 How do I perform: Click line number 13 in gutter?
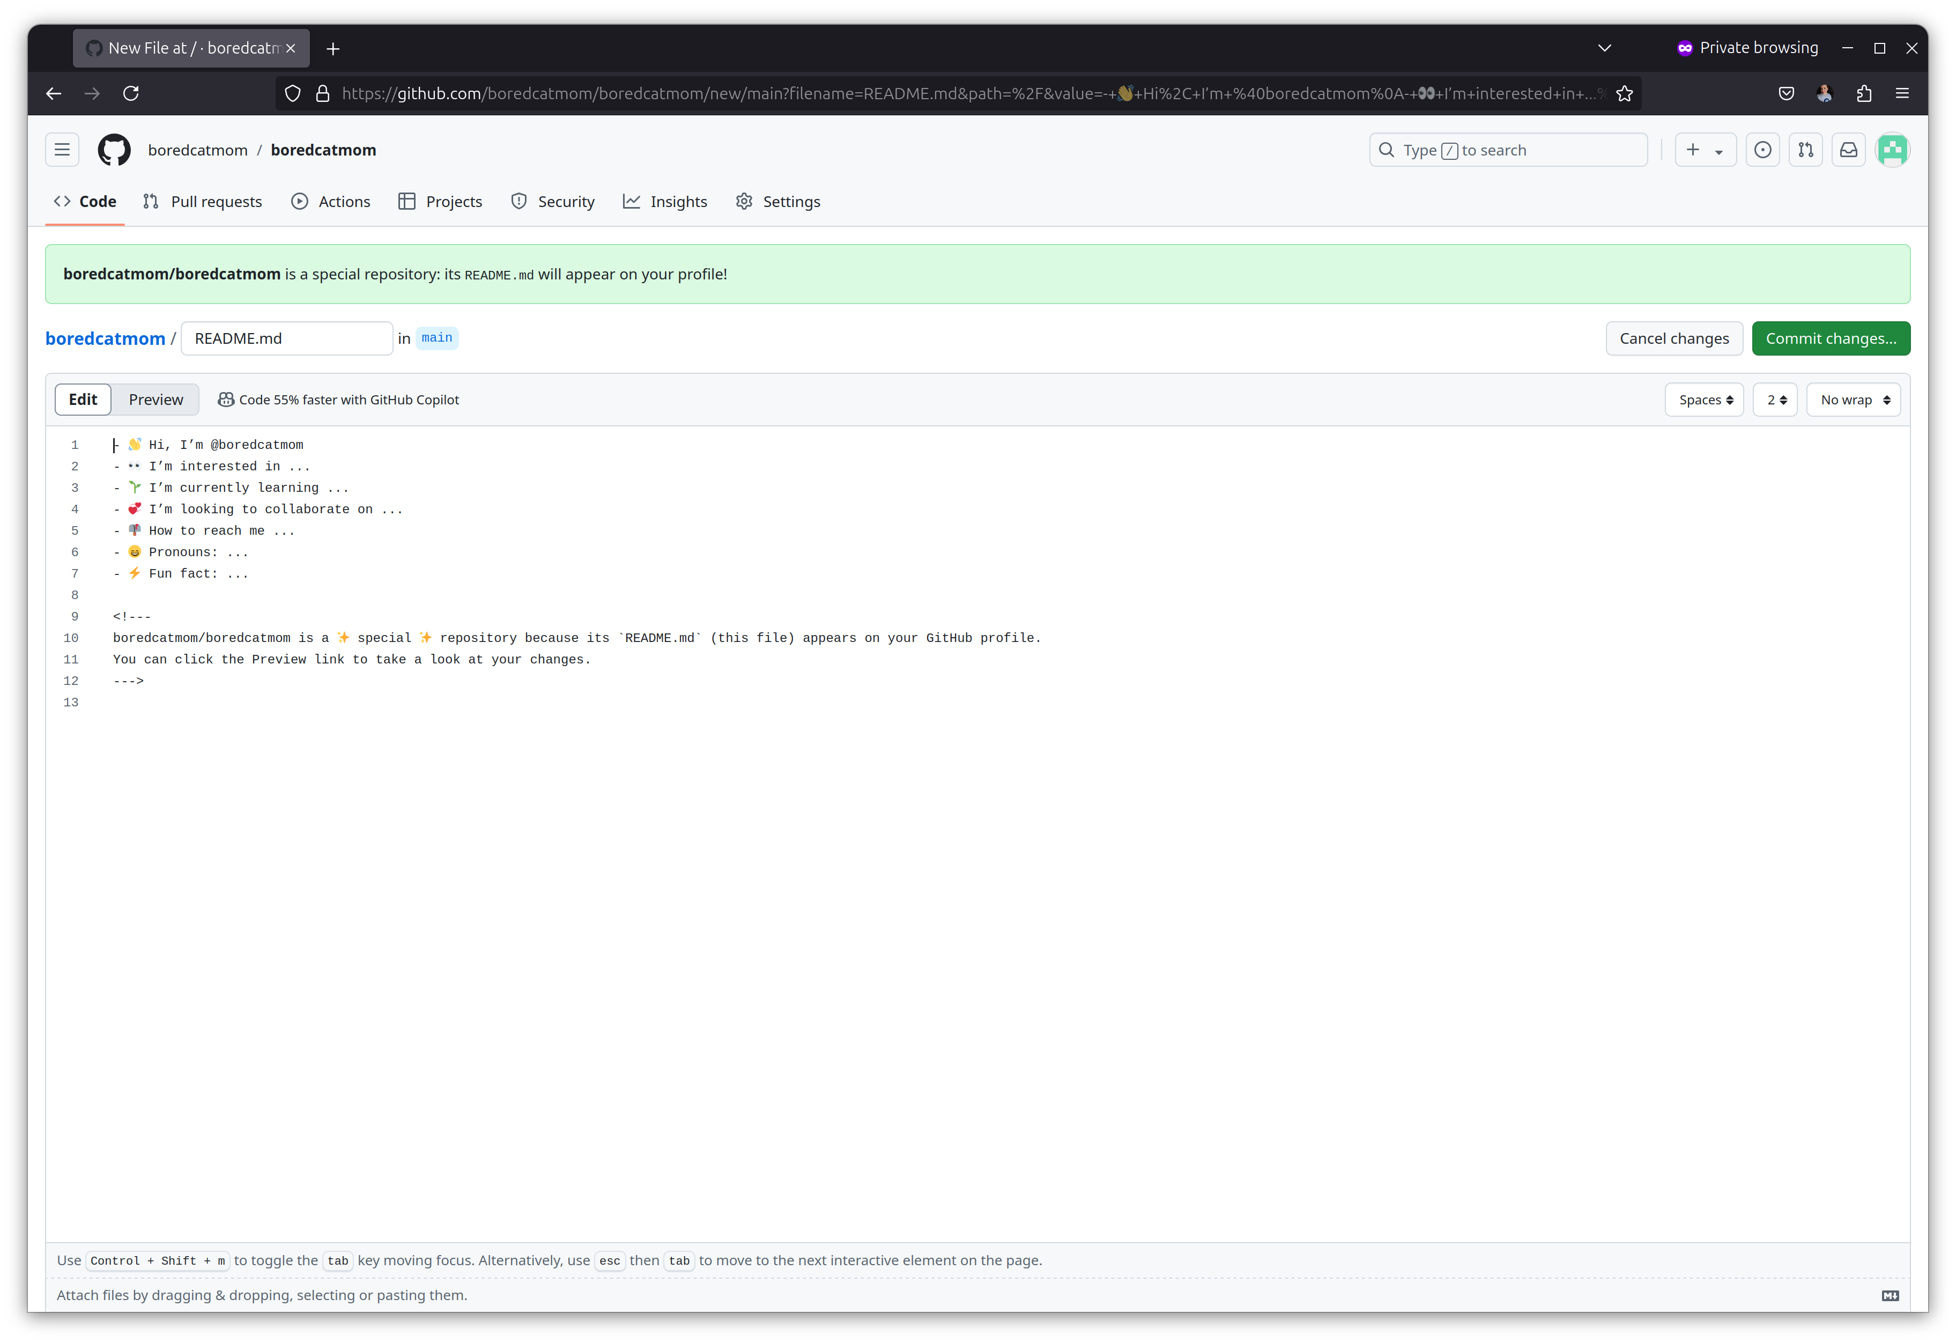71,702
